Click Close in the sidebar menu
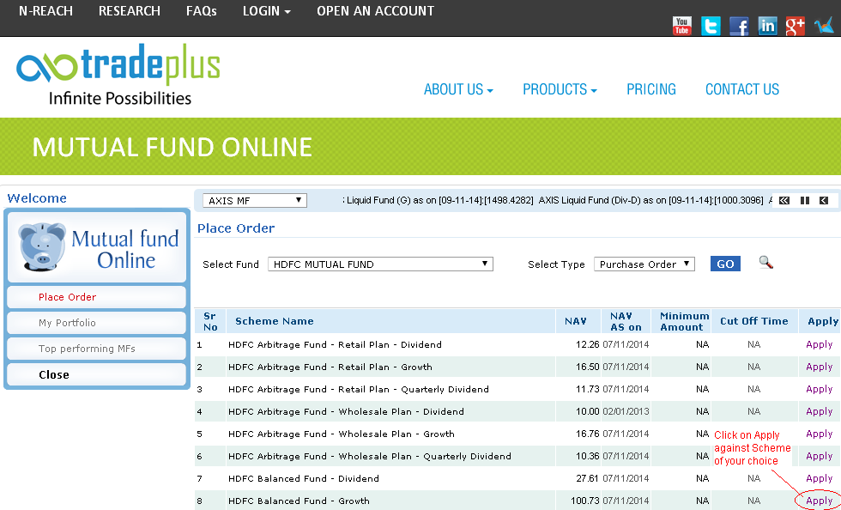841x510 pixels. [96, 374]
